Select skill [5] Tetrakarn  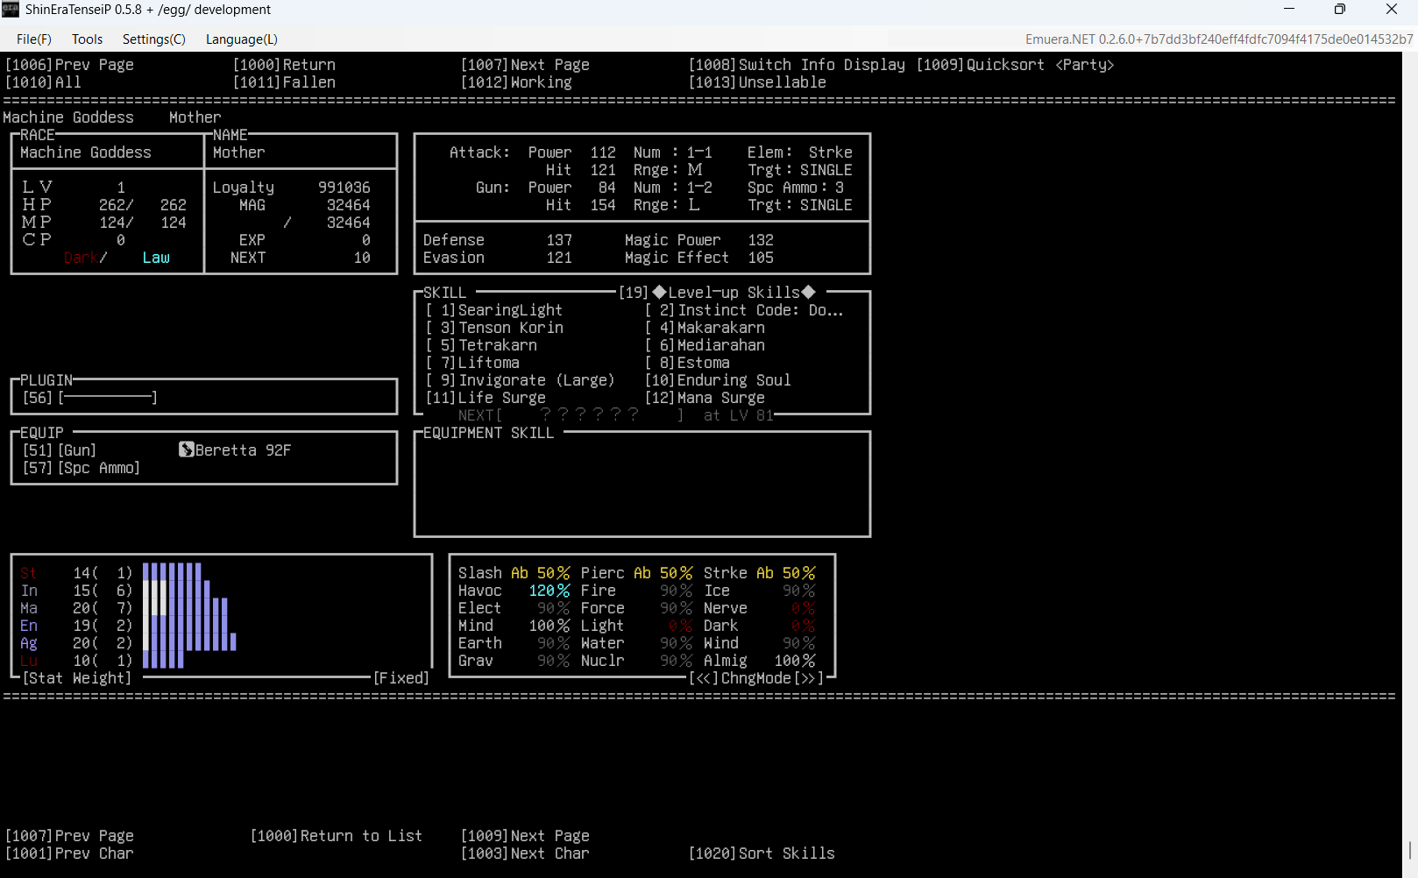click(481, 345)
